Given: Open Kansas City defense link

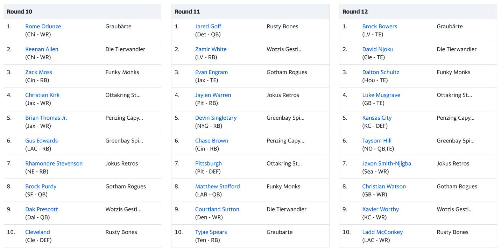Looking at the screenshot, I should [377, 118].
